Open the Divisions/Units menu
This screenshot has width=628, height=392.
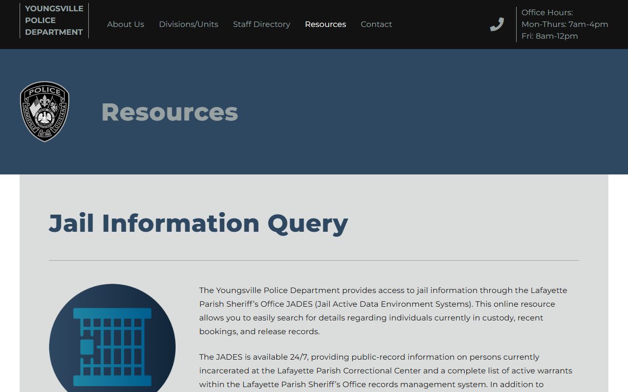pyautogui.click(x=188, y=24)
